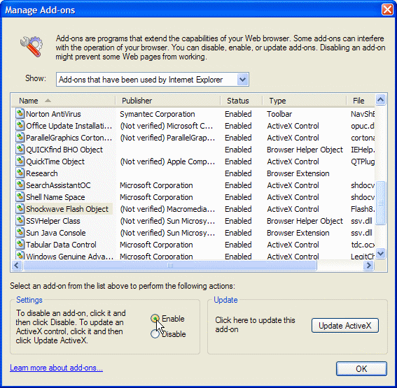Click Symantec Corporation publisher cell
Screen dimensions: 397x388
158,114
